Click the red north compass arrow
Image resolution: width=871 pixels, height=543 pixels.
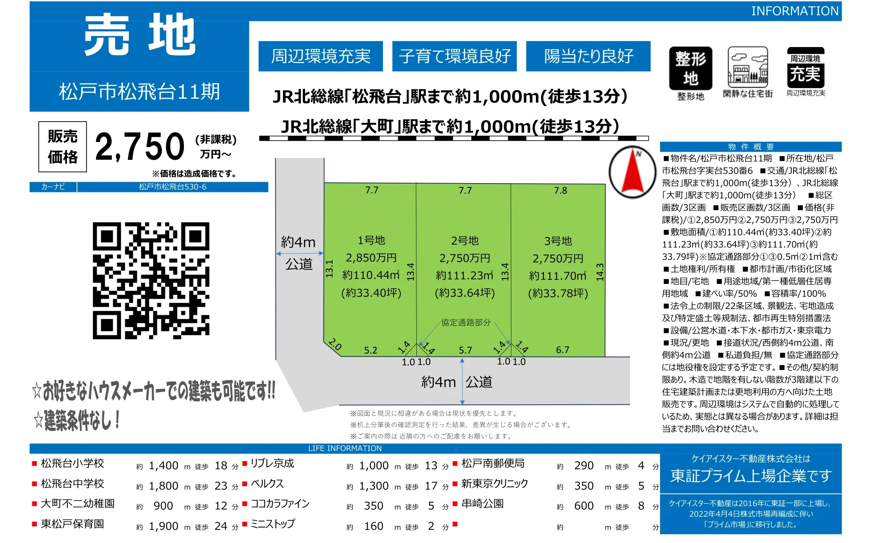(x=632, y=172)
